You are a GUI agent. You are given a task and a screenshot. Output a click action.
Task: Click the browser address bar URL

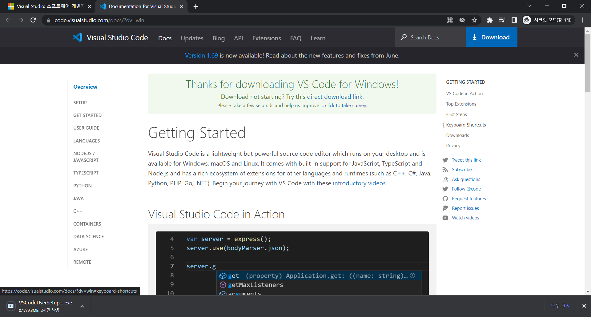point(99,20)
